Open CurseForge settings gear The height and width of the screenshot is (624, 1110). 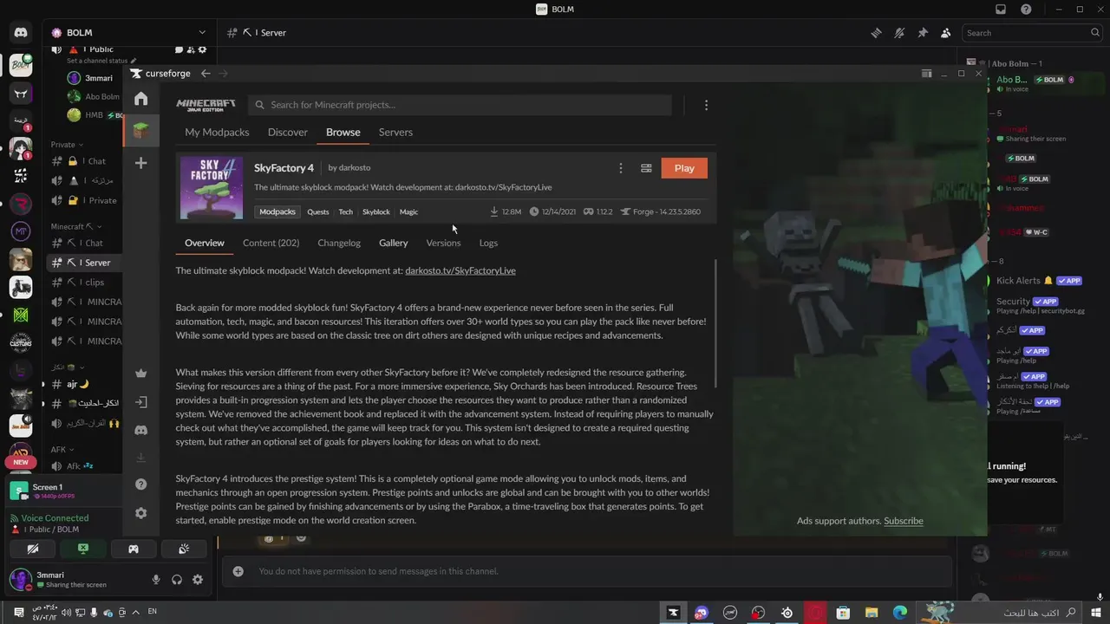coord(141,513)
